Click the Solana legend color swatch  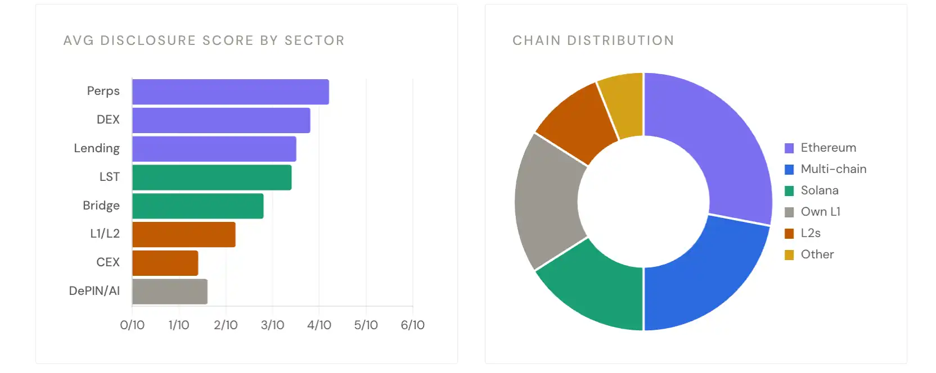789,191
